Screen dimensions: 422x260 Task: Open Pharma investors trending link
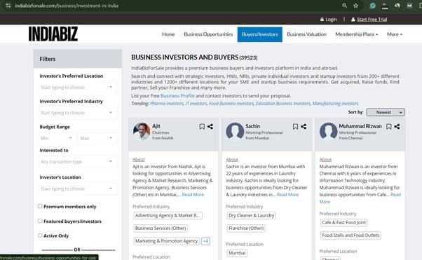tap(167, 104)
